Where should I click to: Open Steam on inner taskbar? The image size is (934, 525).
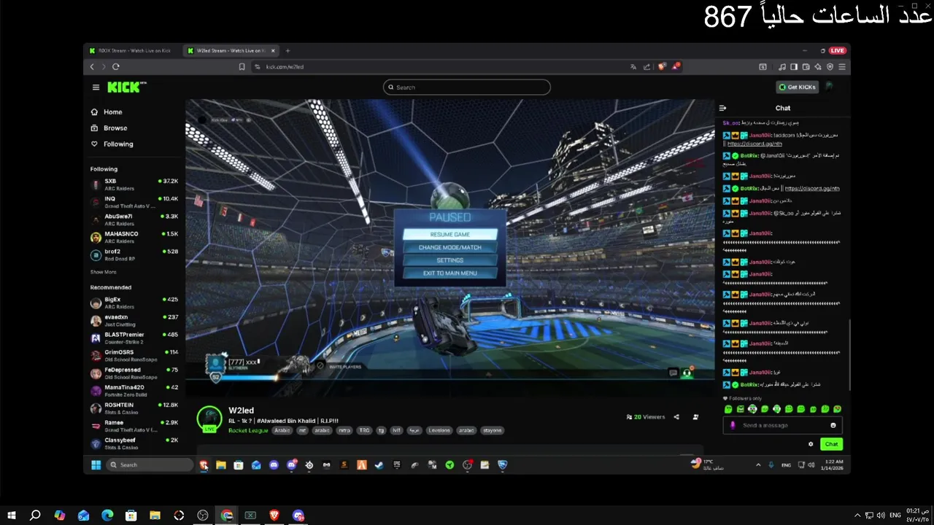coord(379,465)
